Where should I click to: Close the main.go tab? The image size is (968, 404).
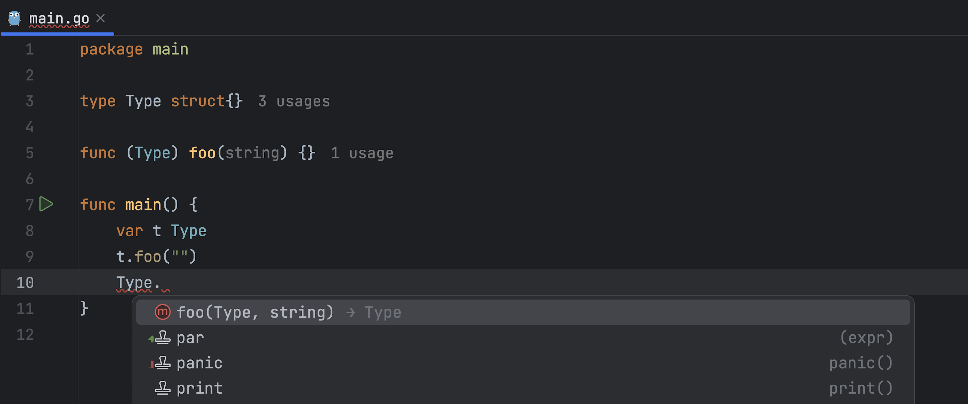coord(100,18)
